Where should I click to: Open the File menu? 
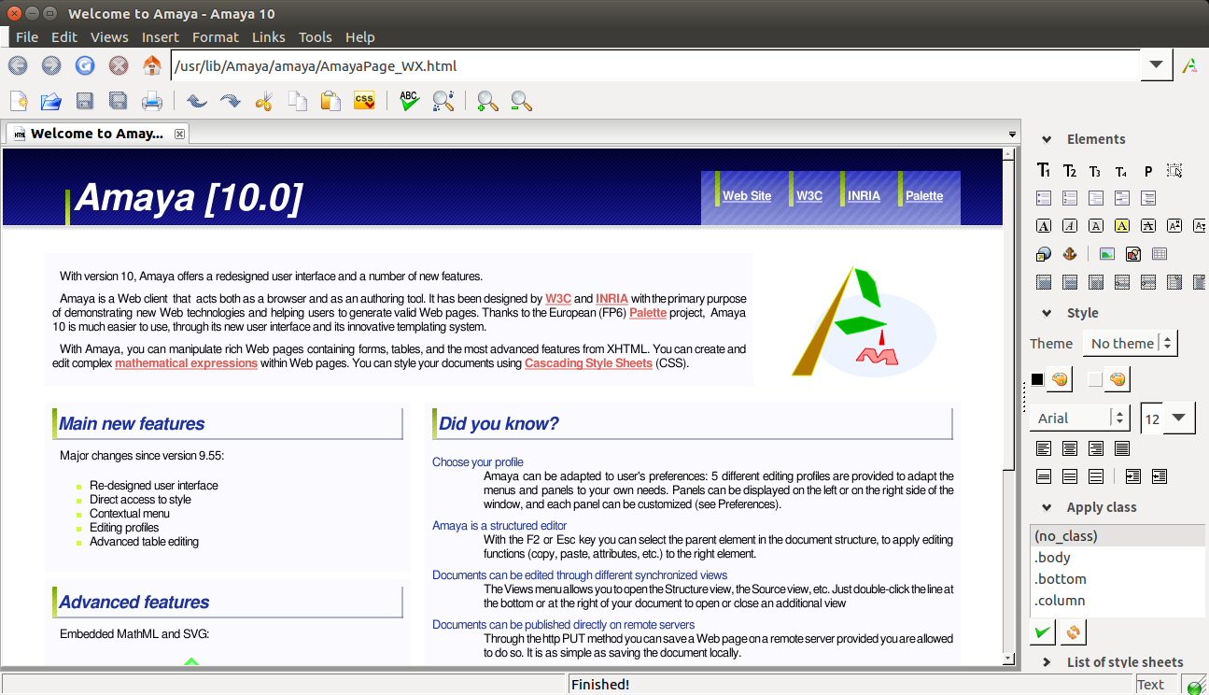27,37
